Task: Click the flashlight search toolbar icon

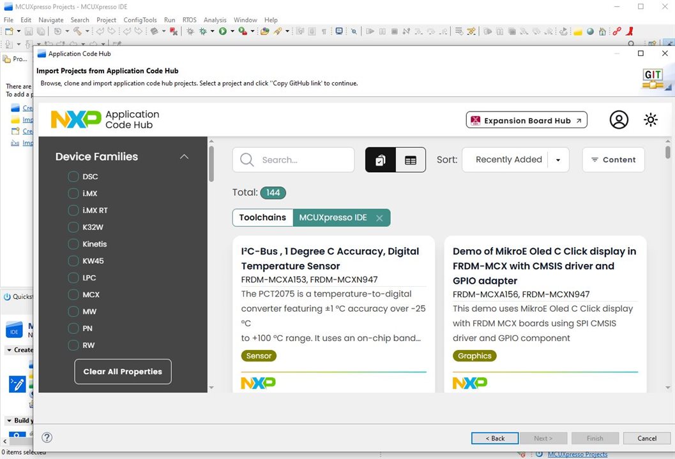Action: coord(278,31)
